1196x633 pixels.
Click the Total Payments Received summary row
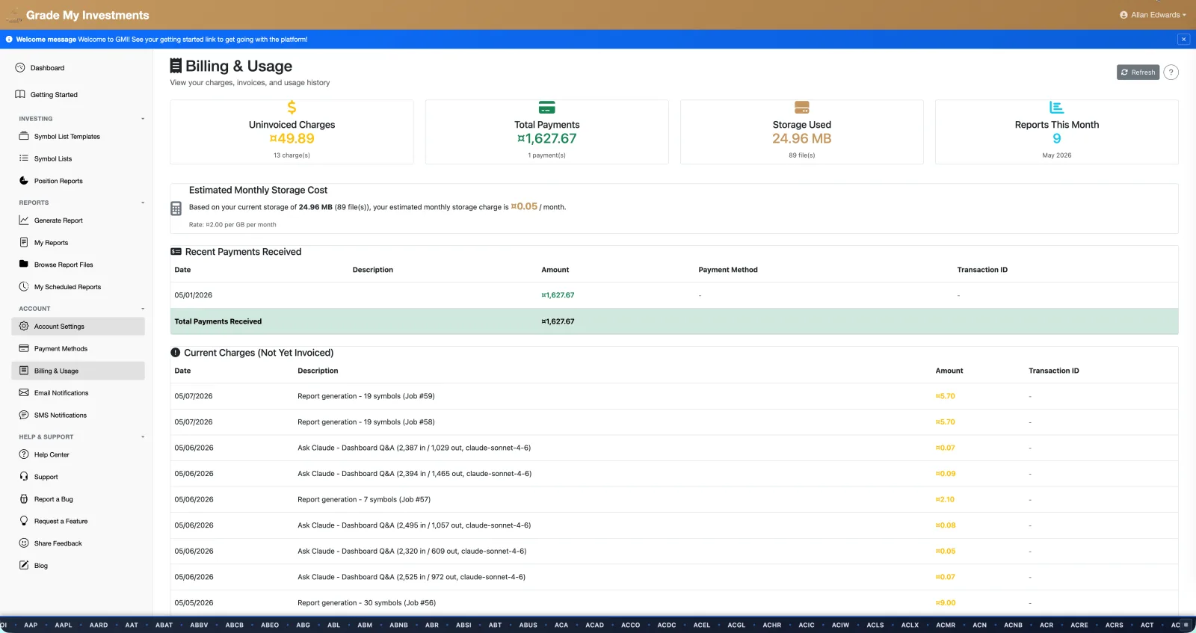(x=674, y=321)
